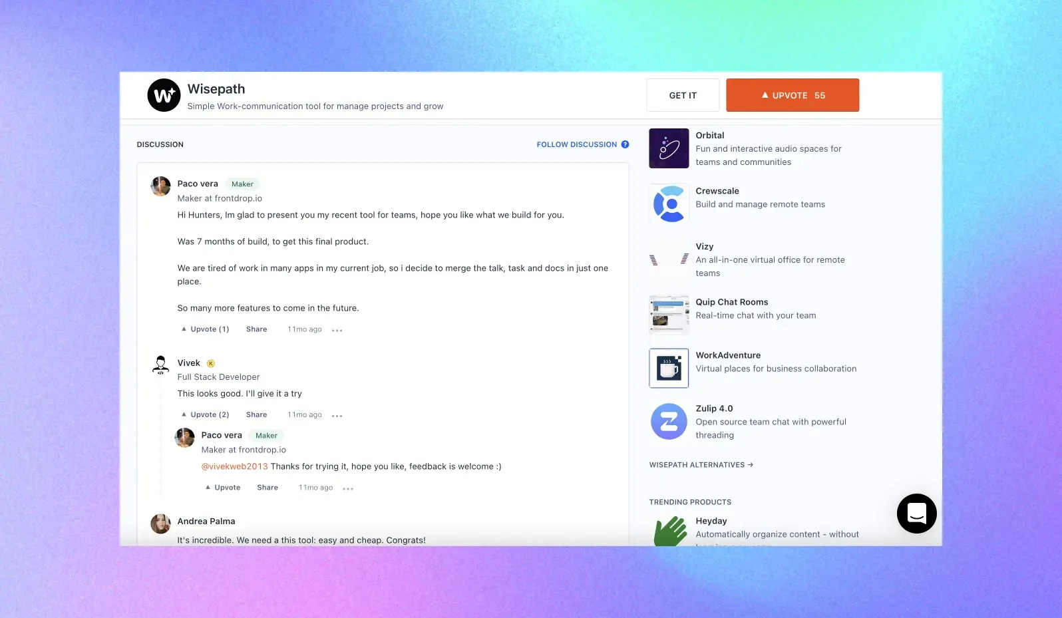This screenshot has height=618, width=1062.
Task: Open the WorkAdventure product title
Action: tap(728, 355)
